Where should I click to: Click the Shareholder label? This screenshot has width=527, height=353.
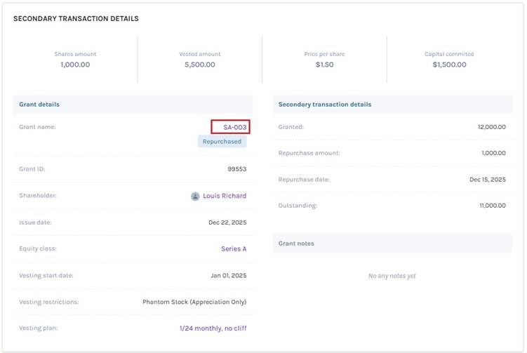pos(38,195)
